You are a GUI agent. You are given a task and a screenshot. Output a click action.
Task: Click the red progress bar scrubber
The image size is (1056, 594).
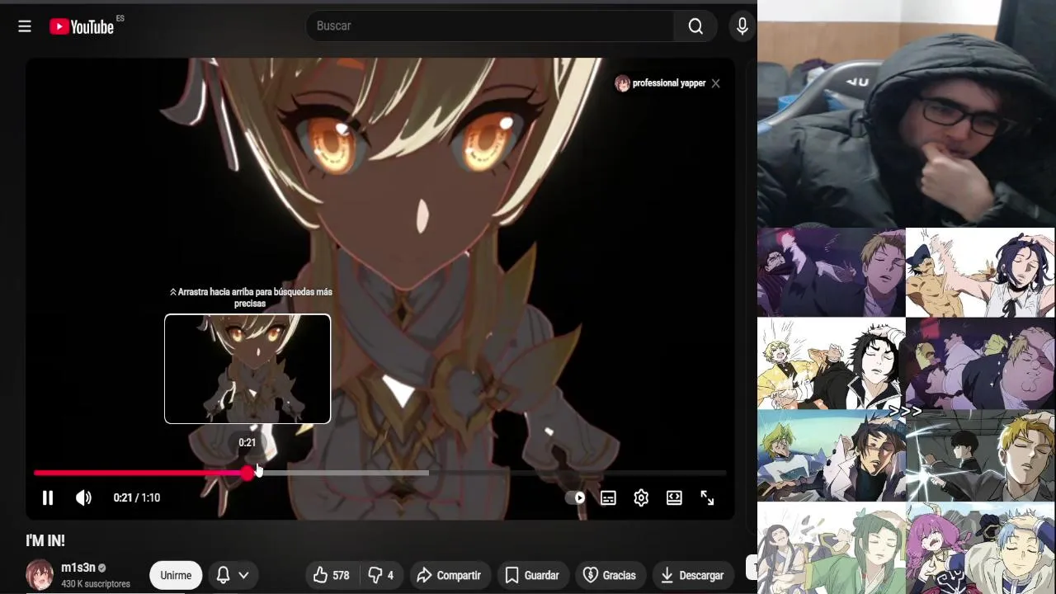tap(248, 473)
